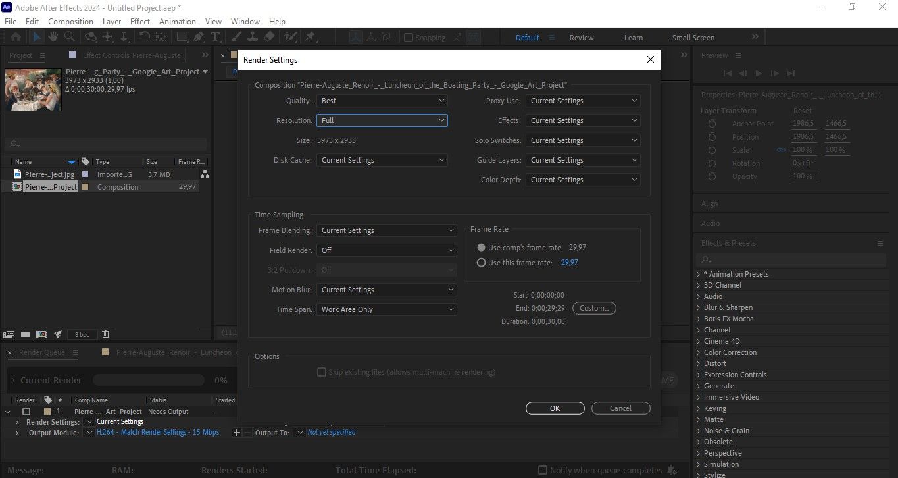The width and height of the screenshot is (898, 478).
Task: Click the Create New Composition icon
Action: click(x=41, y=334)
